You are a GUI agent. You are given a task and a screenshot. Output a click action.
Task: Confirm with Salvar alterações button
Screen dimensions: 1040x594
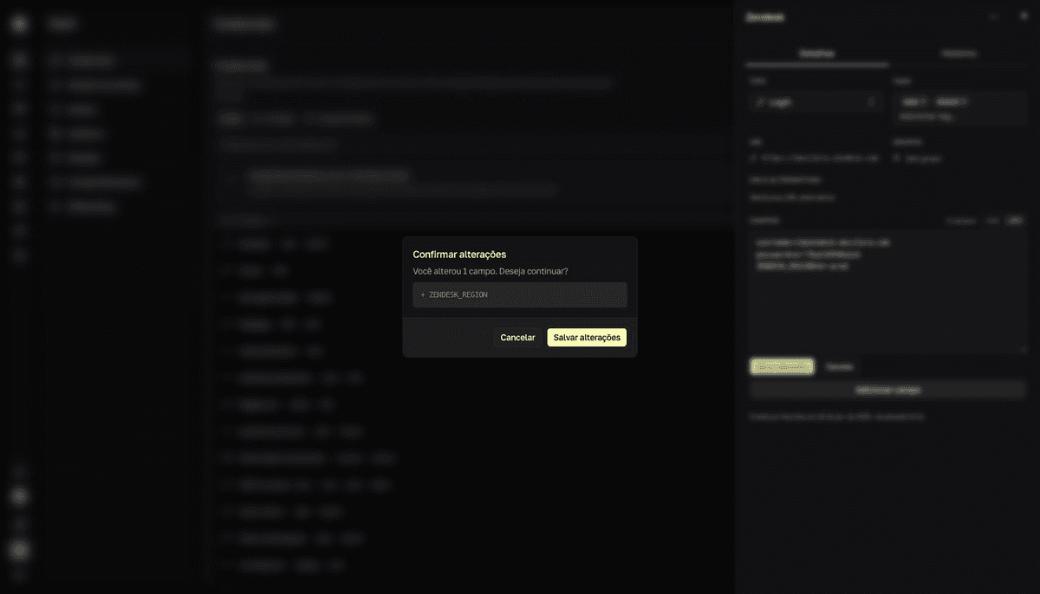(587, 338)
